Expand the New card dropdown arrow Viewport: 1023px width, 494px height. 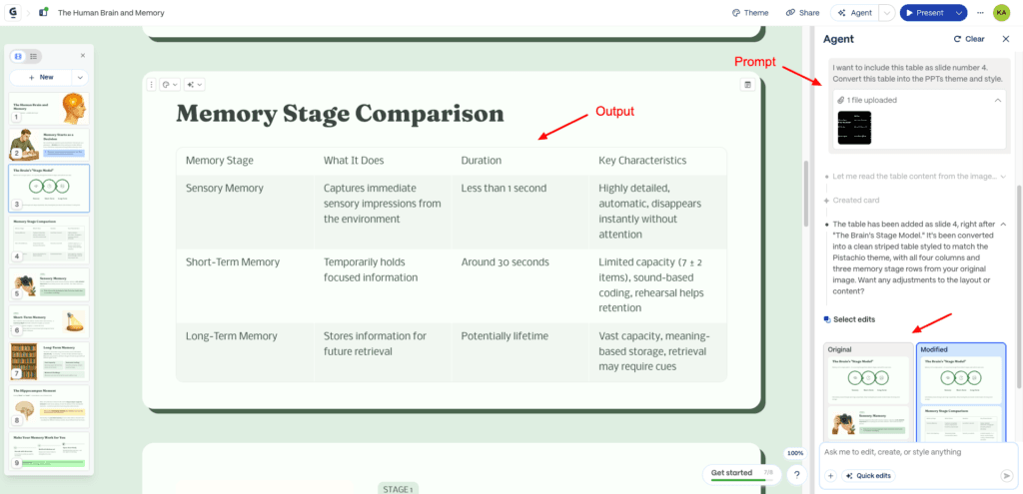coord(80,77)
